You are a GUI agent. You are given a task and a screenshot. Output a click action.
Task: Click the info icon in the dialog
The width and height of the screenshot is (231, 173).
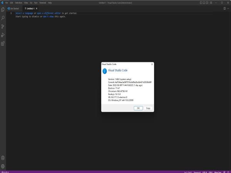coord(105,71)
